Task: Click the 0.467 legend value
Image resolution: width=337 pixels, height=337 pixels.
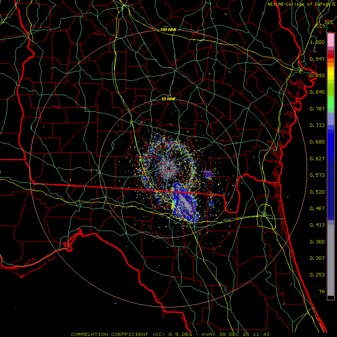Action: point(317,209)
